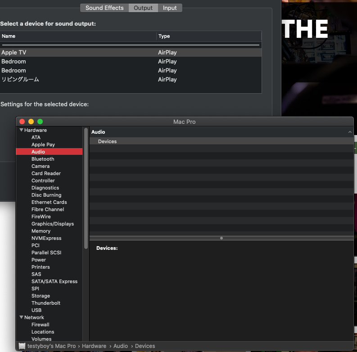This screenshot has width=357, height=352.
Task: Select NVMExpress in sidebar
Action: point(46,238)
